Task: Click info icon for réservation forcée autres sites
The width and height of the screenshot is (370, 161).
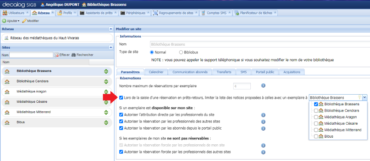Action: (263, 152)
